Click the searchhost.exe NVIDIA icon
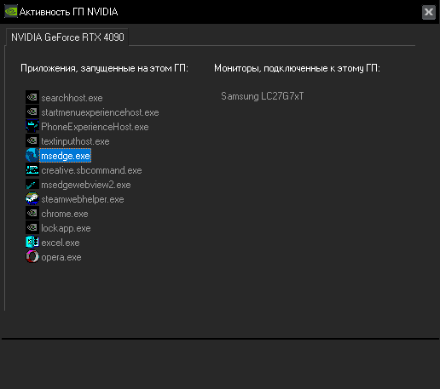440x389 pixels. 32,98
